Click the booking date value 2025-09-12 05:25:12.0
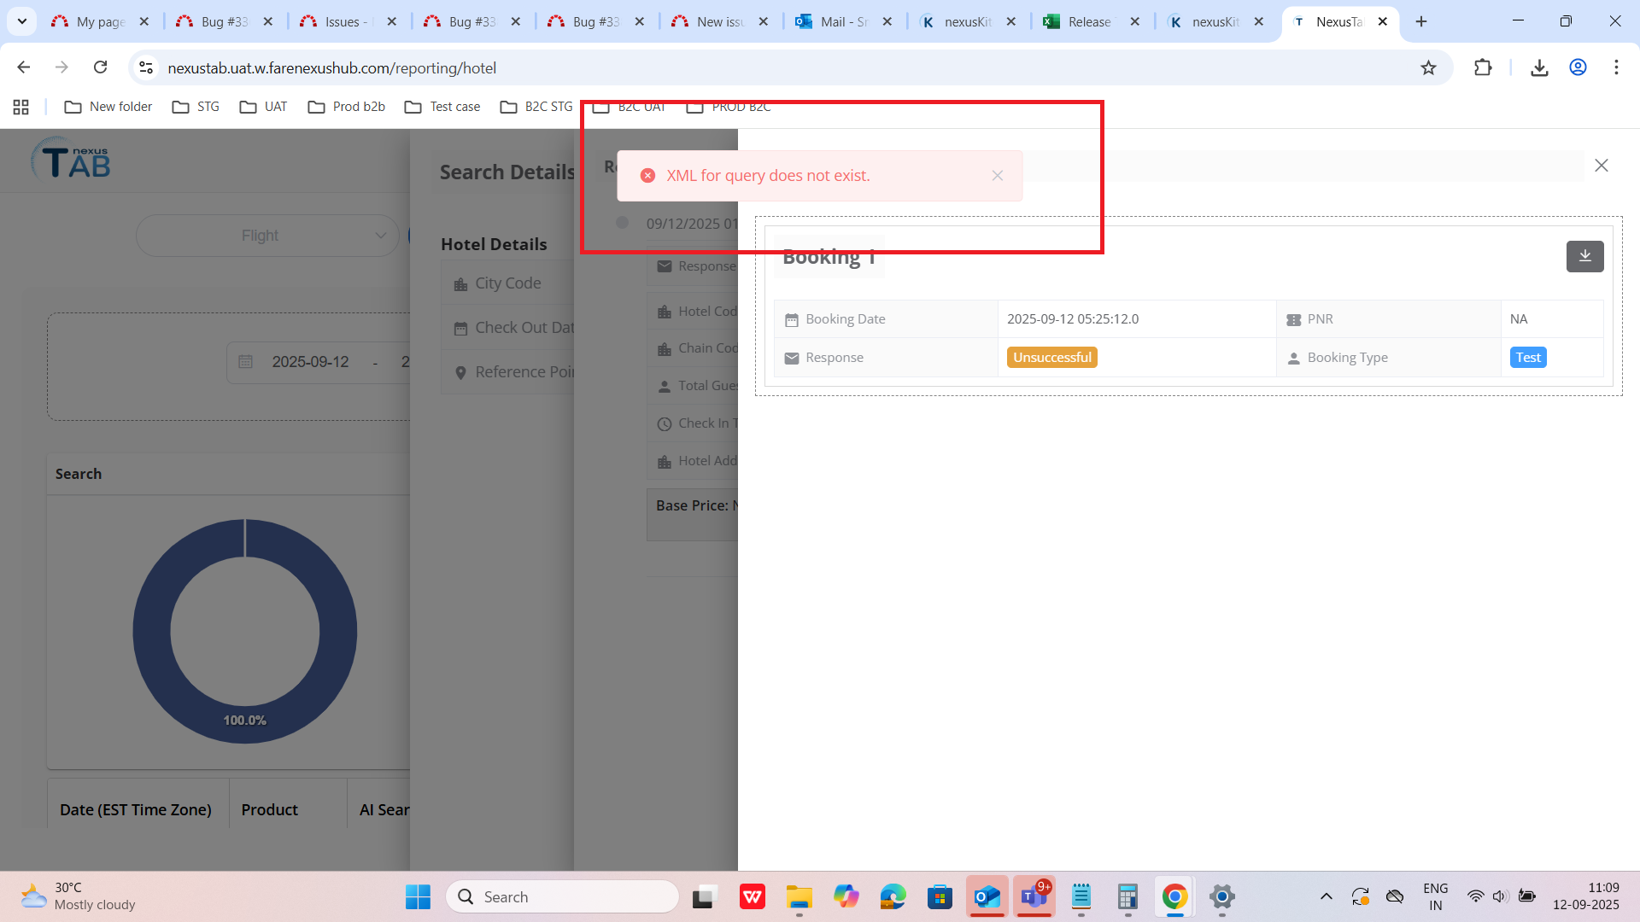Viewport: 1640px width, 922px height. (x=1073, y=319)
